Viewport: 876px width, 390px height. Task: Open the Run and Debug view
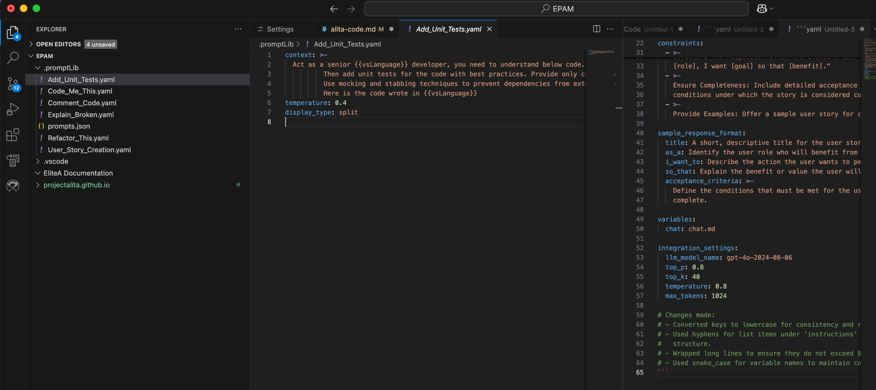click(12, 109)
